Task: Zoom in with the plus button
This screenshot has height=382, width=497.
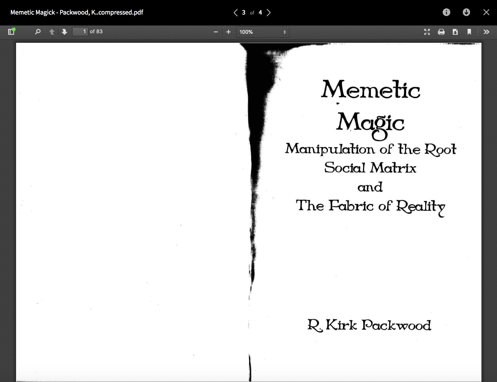Action: coord(228,32)
